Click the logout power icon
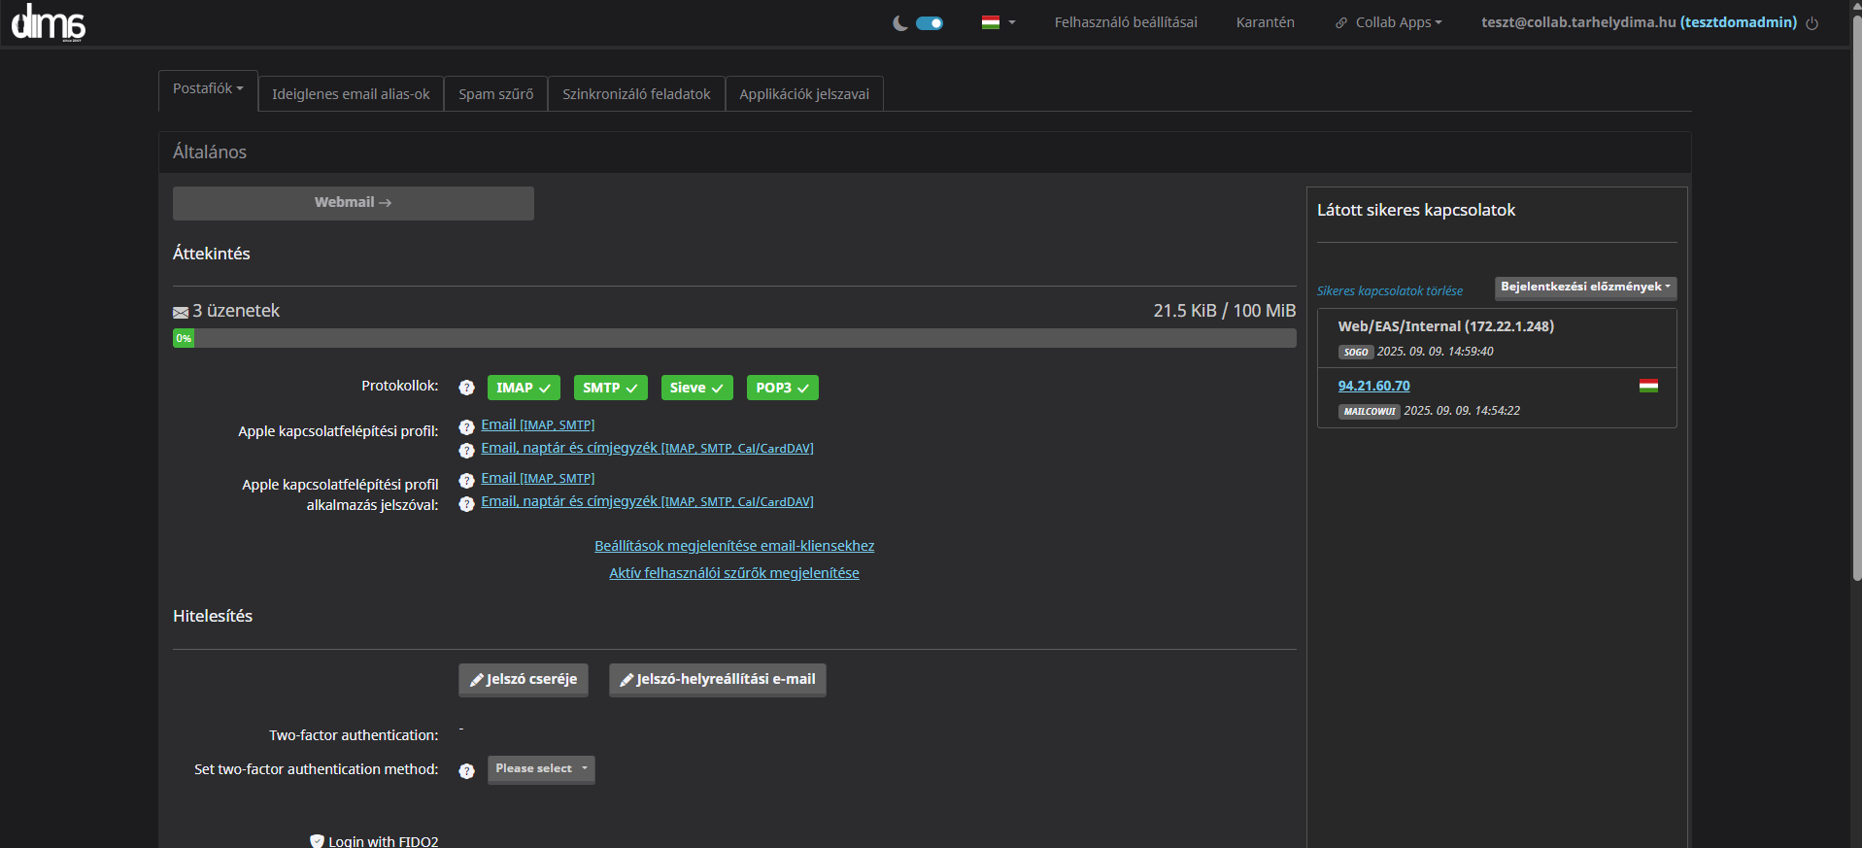This screenshot has height=848, width=1862. 1812,23
